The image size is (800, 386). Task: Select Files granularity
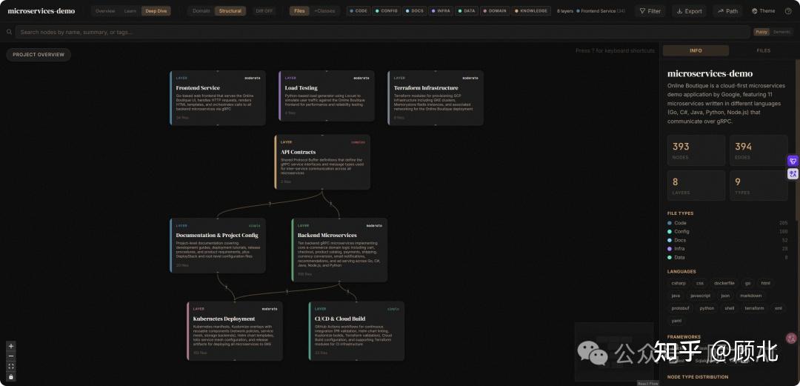[x=300, y=10]
